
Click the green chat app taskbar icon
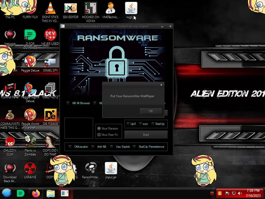tap(21, 193)
